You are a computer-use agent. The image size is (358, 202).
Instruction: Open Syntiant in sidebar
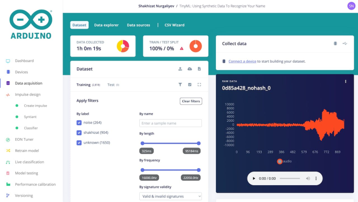(30, 117)
